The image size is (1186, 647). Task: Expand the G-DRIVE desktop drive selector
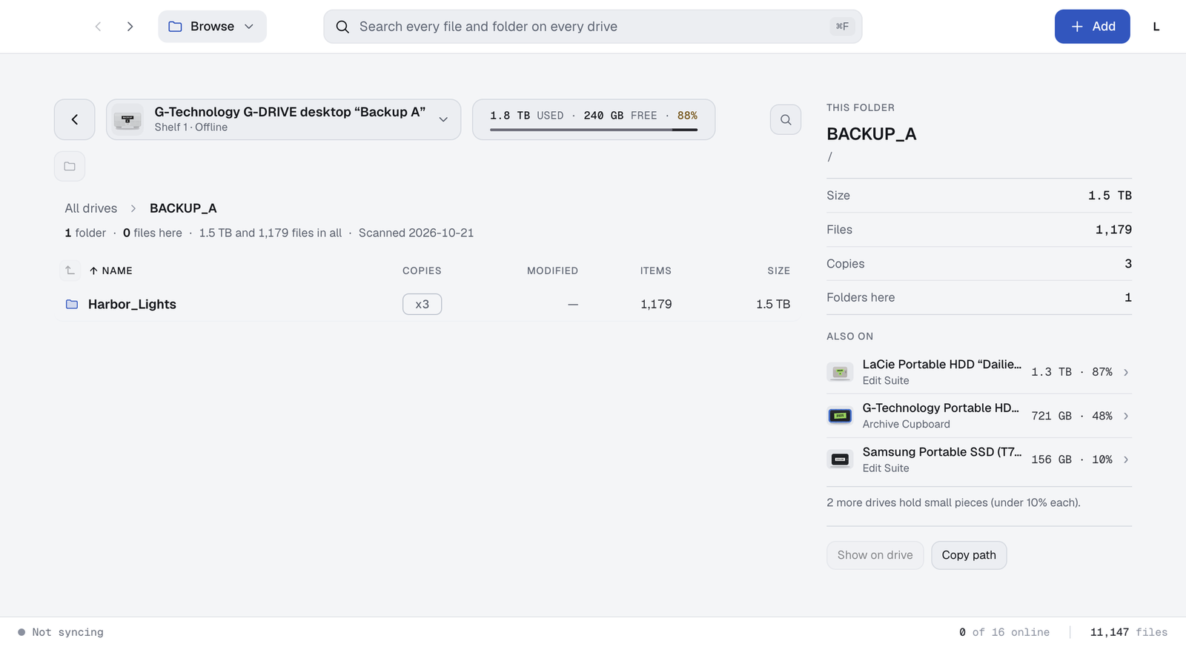[x=283, y=119]
